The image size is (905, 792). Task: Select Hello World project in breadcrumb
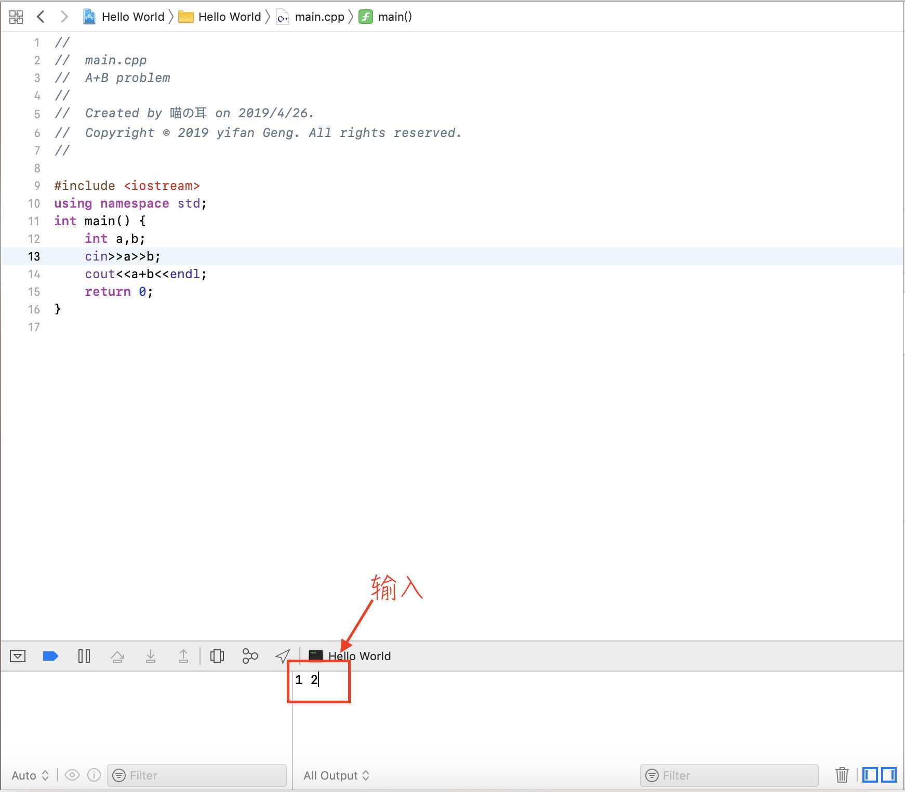[124, 17]
